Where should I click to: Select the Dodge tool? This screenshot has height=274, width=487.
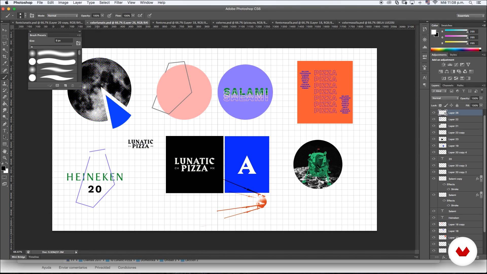5,117
